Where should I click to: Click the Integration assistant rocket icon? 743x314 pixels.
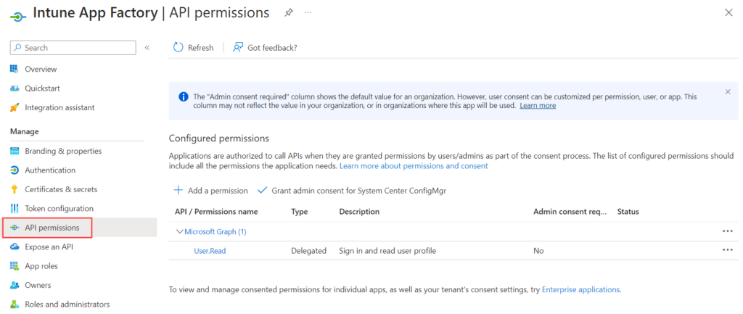[x=15, y=107]
